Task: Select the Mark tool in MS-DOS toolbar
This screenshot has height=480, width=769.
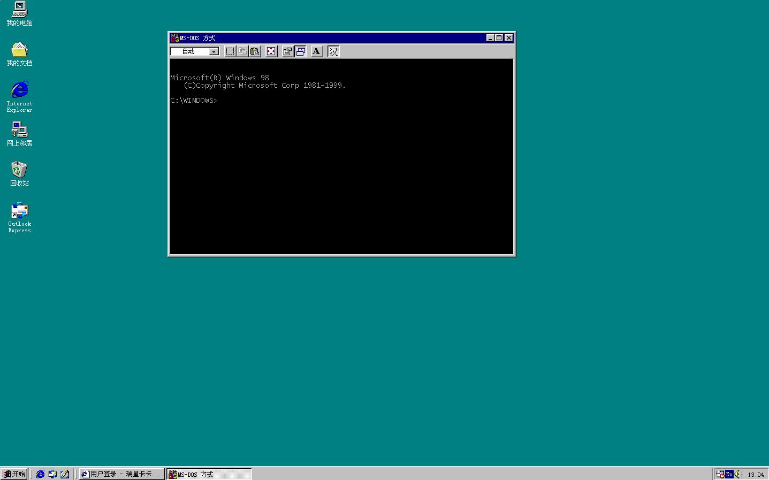Action: [x=230, y=51]
